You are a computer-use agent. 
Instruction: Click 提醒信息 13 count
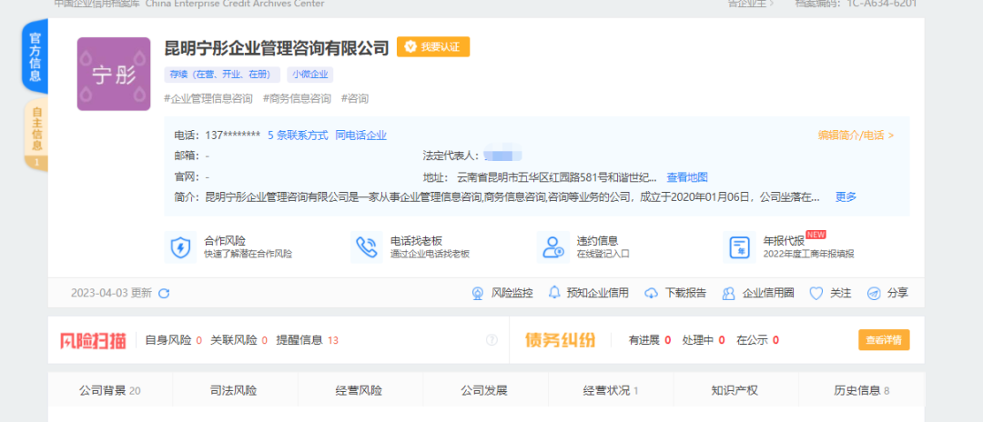click(308, 341)
